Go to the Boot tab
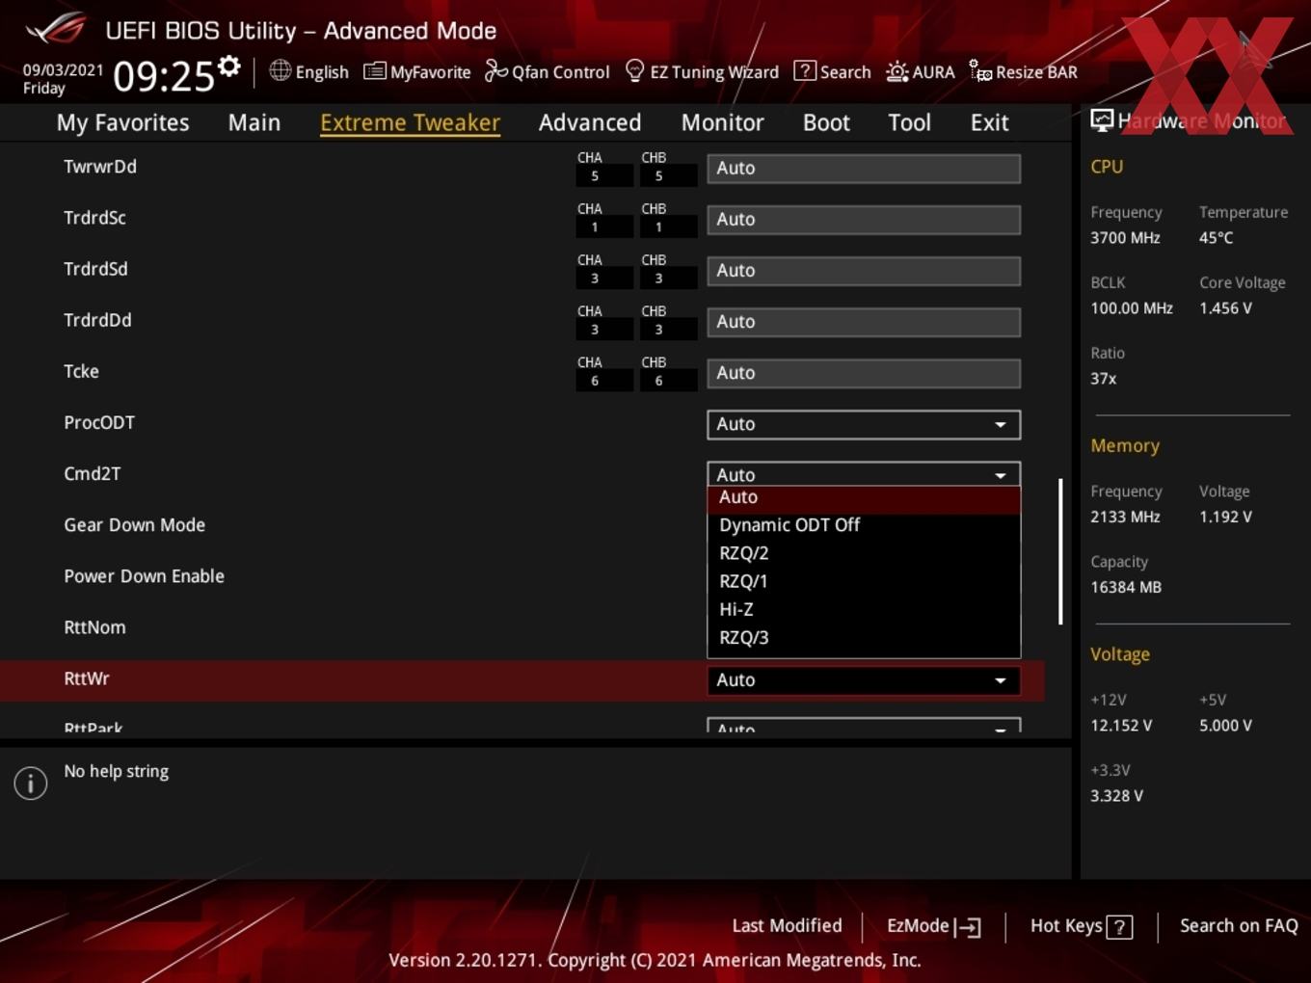Viewport: 1311px width, 983px height. click(x=826, y=122)
